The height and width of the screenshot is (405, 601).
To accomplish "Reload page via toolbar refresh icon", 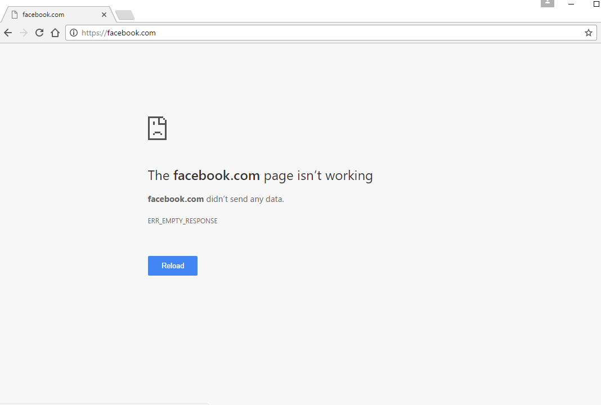I will point(39,33).
